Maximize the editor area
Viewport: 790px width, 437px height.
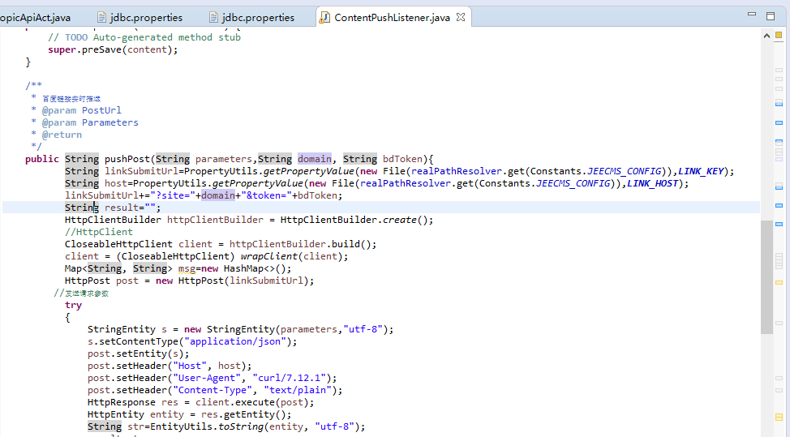click(771, 16)
